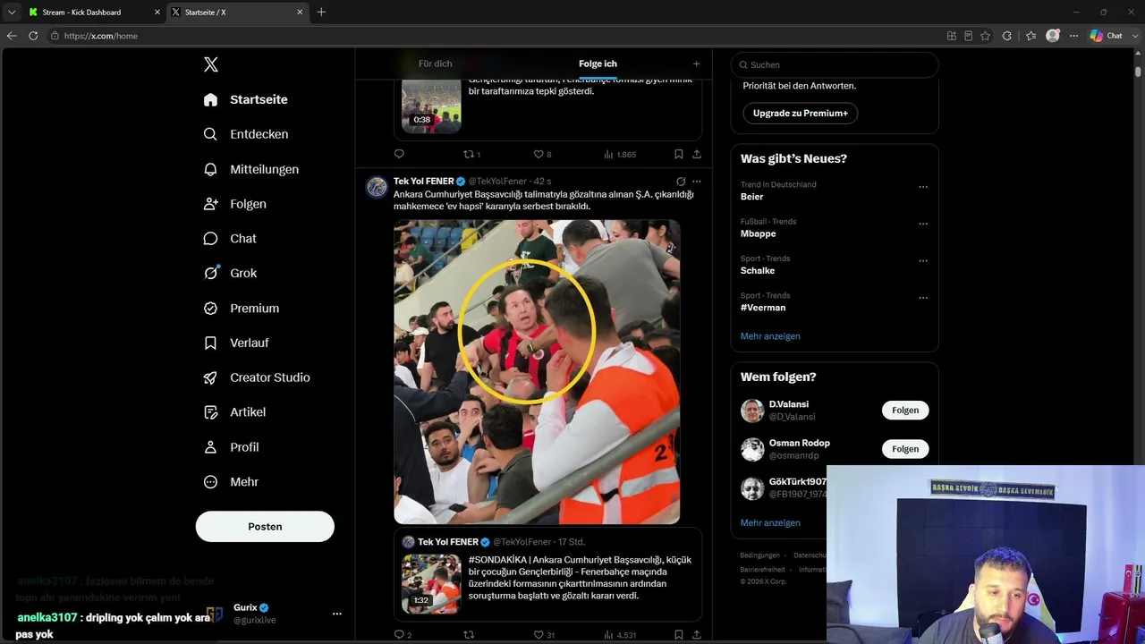Open account menu next to Gurix
1145x644 pixels.
[x=336, y=614]
